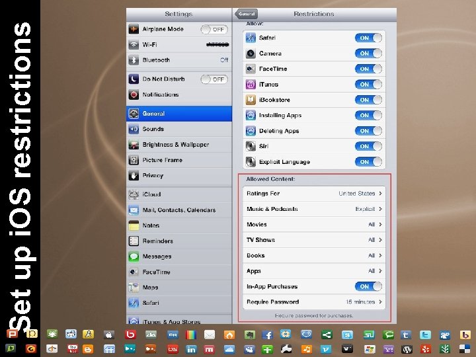Select Picture Frame in the sidebar

click(x=179, y=160)
